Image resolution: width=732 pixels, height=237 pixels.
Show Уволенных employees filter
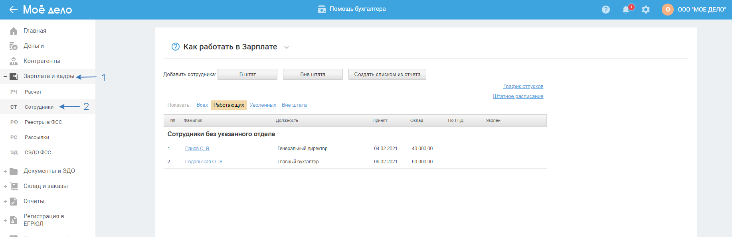(263, 105)
